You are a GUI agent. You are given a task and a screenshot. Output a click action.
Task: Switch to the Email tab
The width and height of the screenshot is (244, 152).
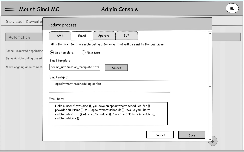[82, 36]
